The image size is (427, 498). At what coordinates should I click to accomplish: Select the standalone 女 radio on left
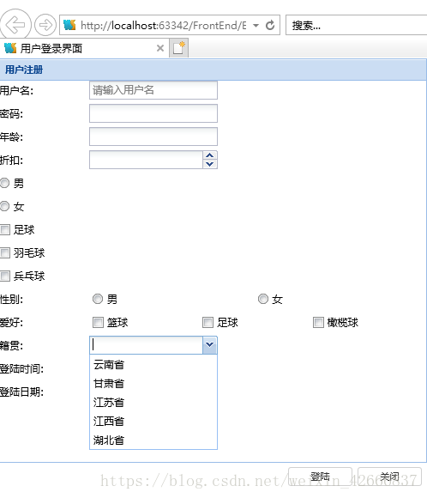click(x=4, y=206)
